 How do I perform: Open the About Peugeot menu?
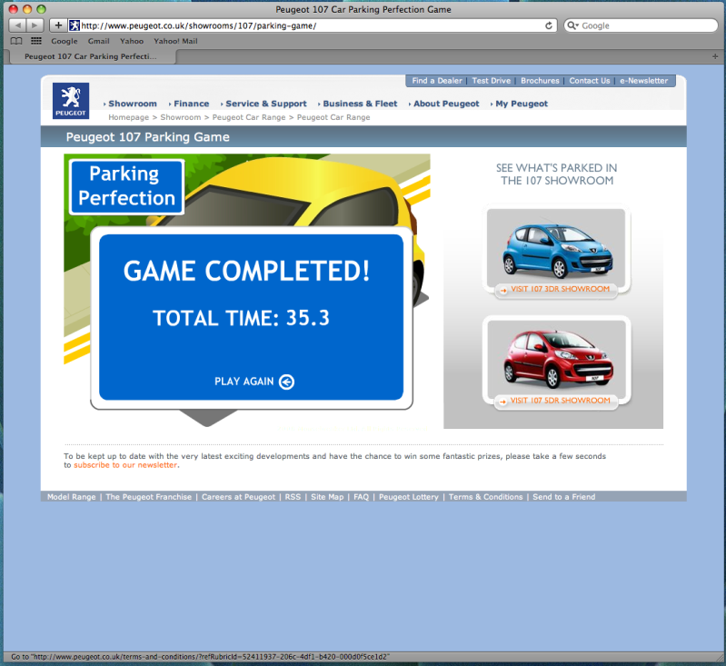tap(446, 104)
